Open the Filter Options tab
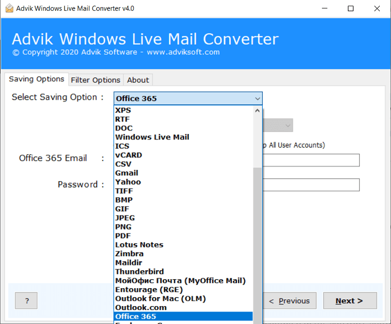The height and width of the screenshot is (324, 391). (95, 80)
